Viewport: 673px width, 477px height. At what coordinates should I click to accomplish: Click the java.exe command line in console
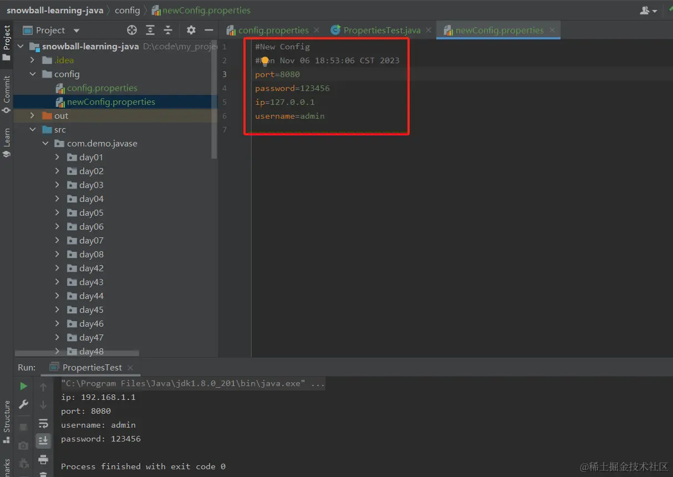pos(193,383)
